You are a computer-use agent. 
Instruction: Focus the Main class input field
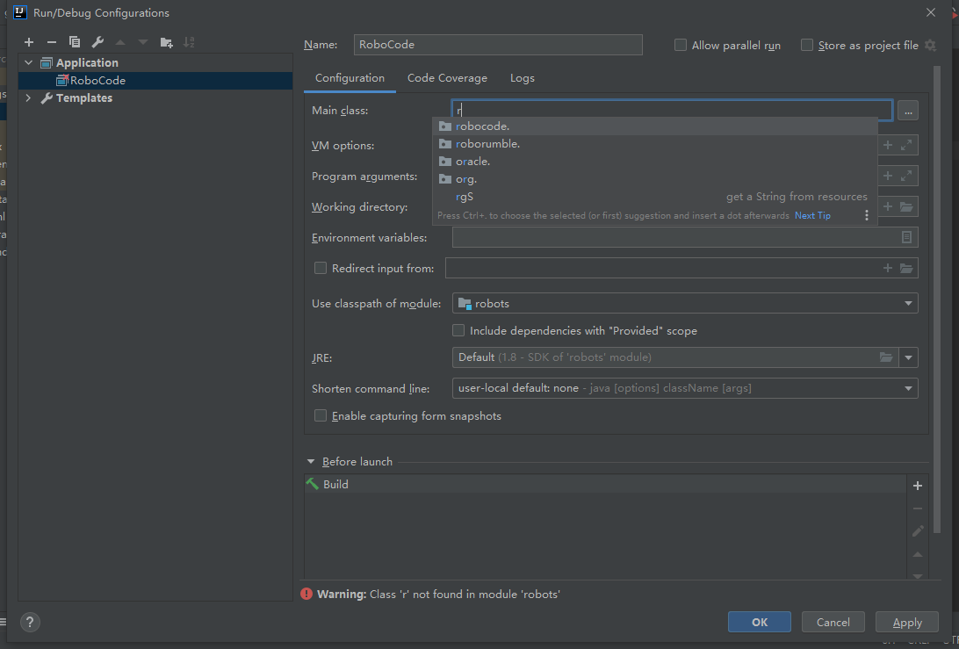[672, 110]
